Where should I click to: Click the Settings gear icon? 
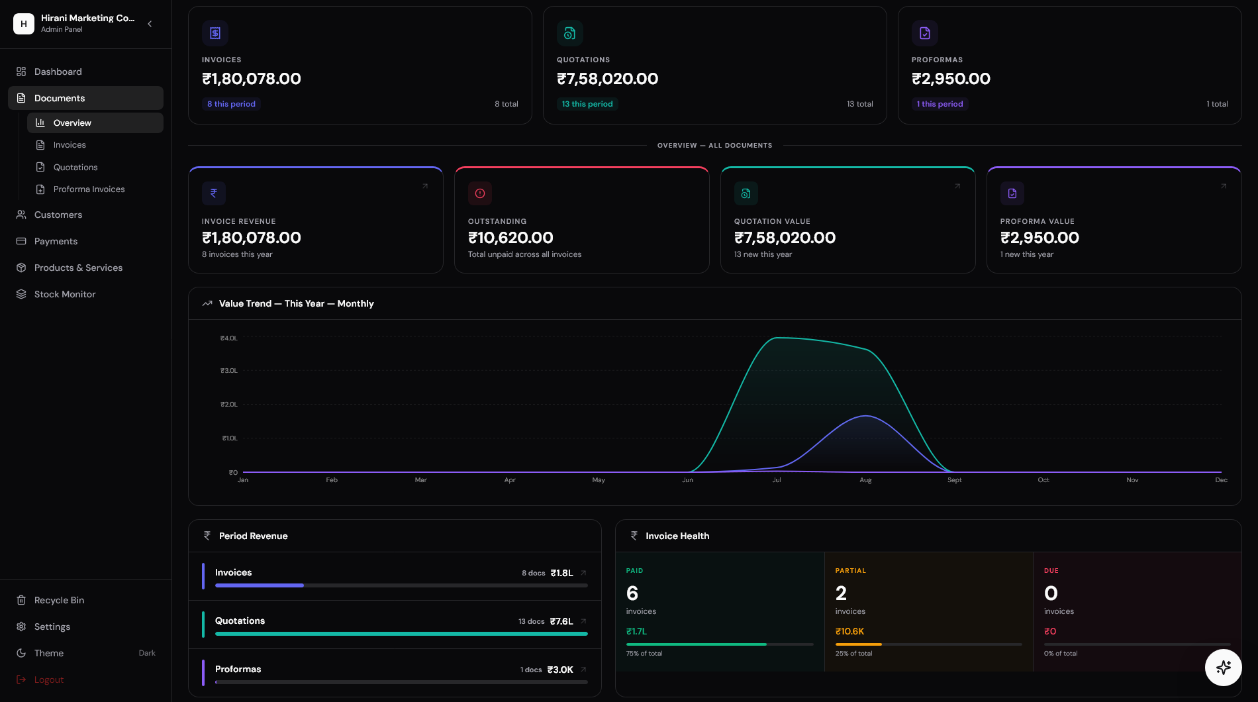coord(21,627)
